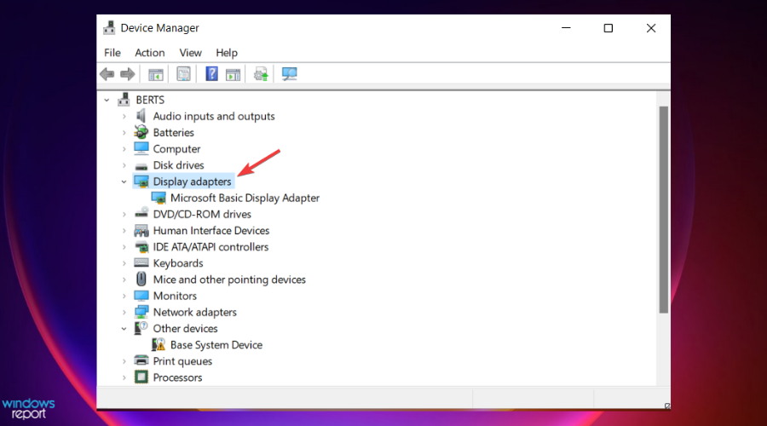Screen dimensions: 767x426
Task: Open the Help menu
Action: (x=227, y=52)
